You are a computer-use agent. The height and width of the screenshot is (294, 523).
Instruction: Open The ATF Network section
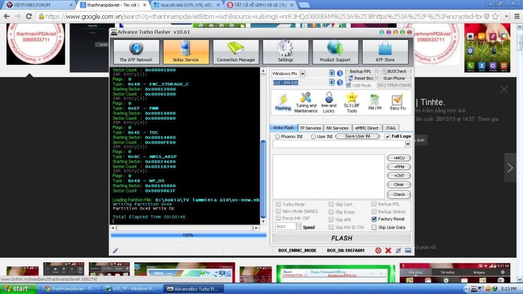(136, 52)
